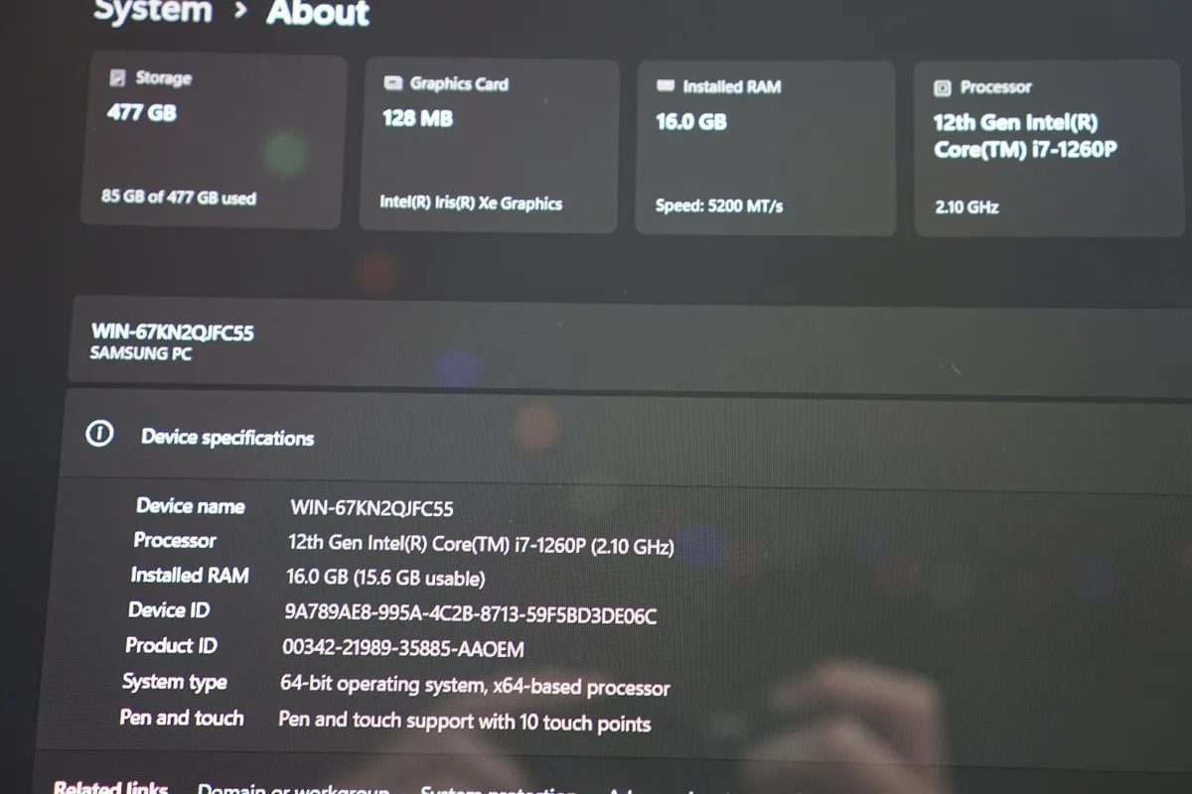Click the Device name value in specifications
Screen dimensions: 1192x794
372,508
